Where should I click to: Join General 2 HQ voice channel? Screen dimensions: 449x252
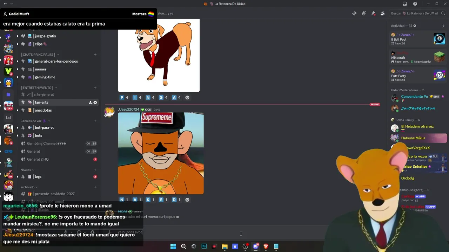coord(59,159)
